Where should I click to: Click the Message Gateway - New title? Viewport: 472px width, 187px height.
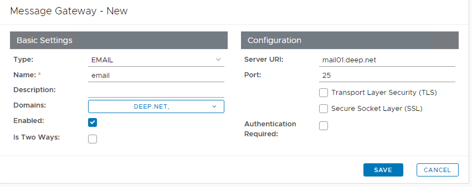point(69,11)
